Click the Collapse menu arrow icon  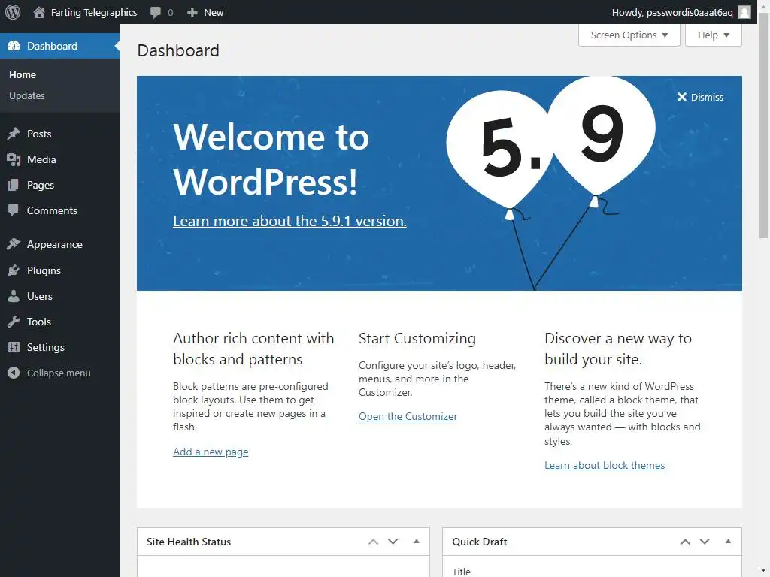tap(14, 373)
